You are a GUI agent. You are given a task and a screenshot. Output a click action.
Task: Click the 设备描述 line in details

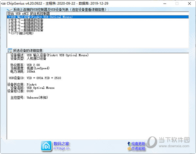[49, 55]
